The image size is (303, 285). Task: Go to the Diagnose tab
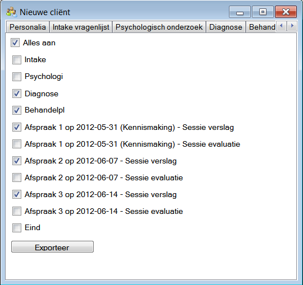226,27
